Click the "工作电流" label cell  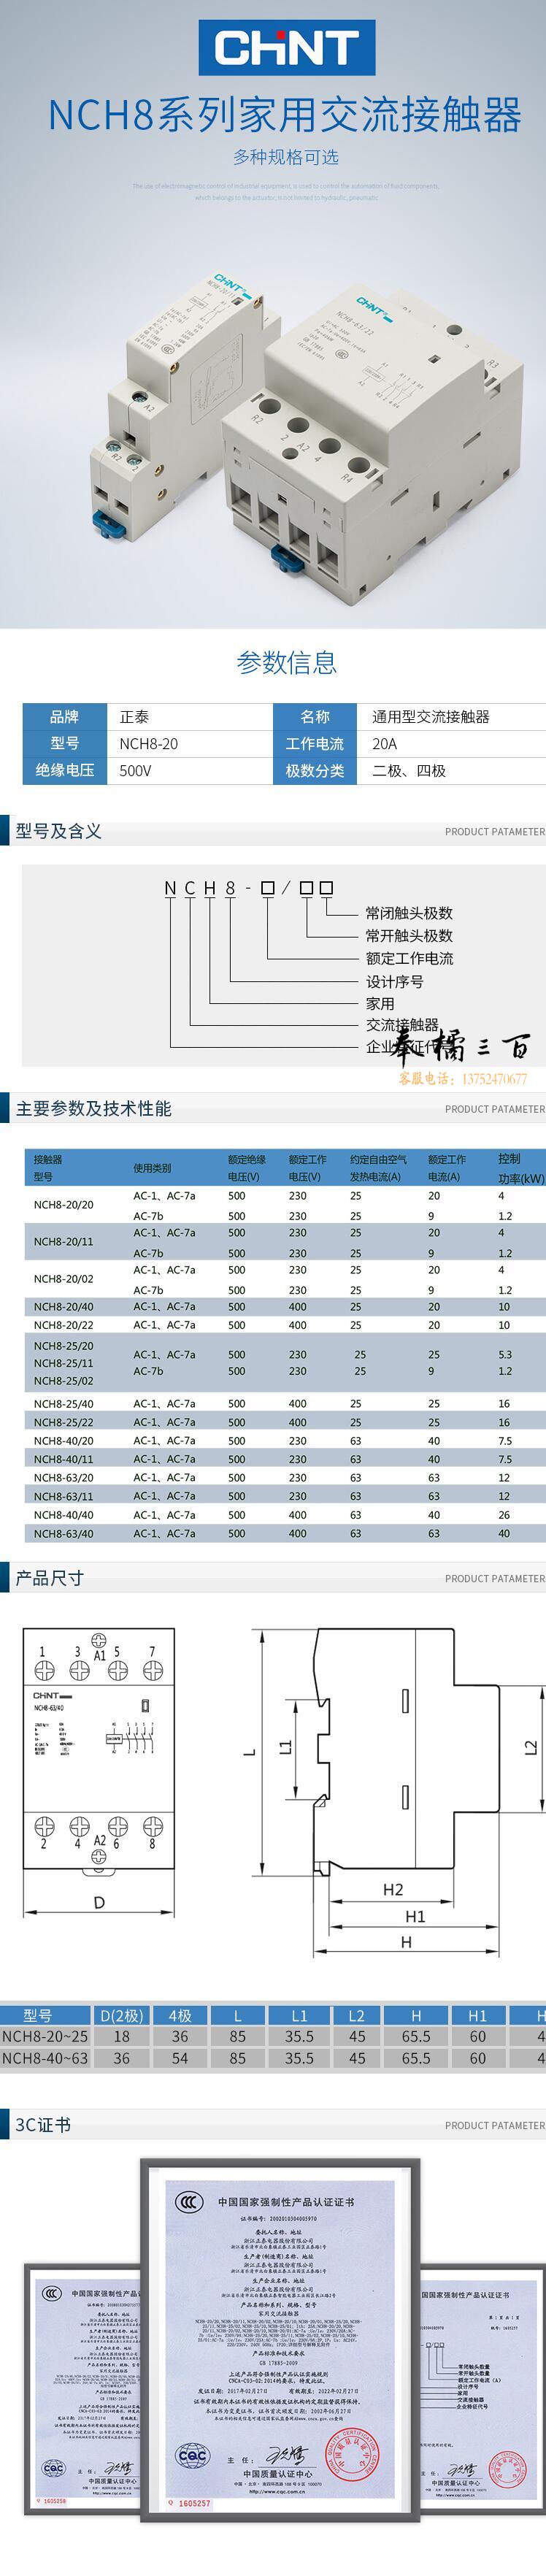315,743
